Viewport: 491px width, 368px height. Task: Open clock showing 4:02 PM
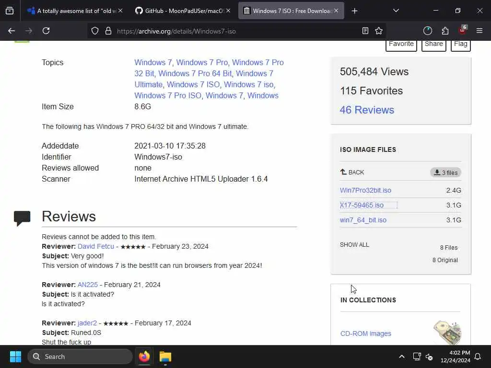tap(456, 356)
